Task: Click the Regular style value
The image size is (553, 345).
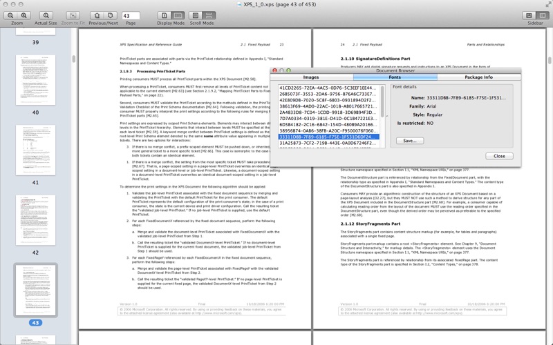Action: [435, 115]
